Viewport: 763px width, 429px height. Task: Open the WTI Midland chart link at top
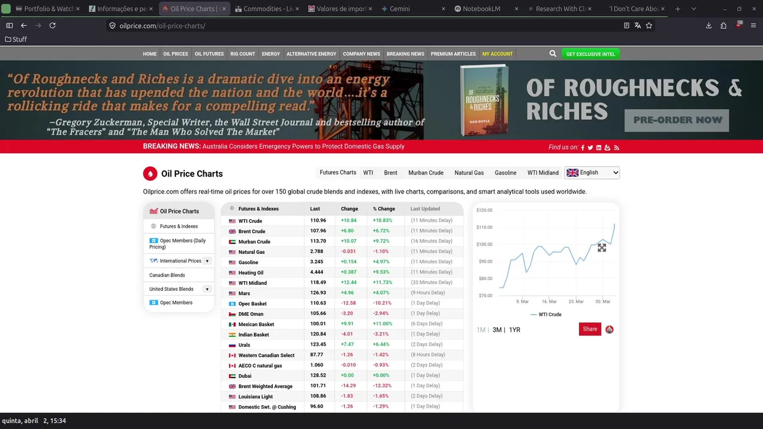click(543, 173)
